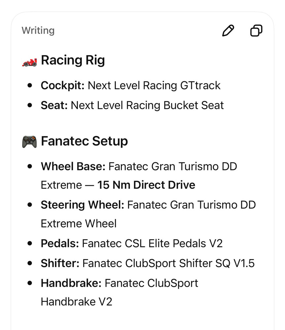
Task: Click the Writing label
Action: [x=38, y=30]
